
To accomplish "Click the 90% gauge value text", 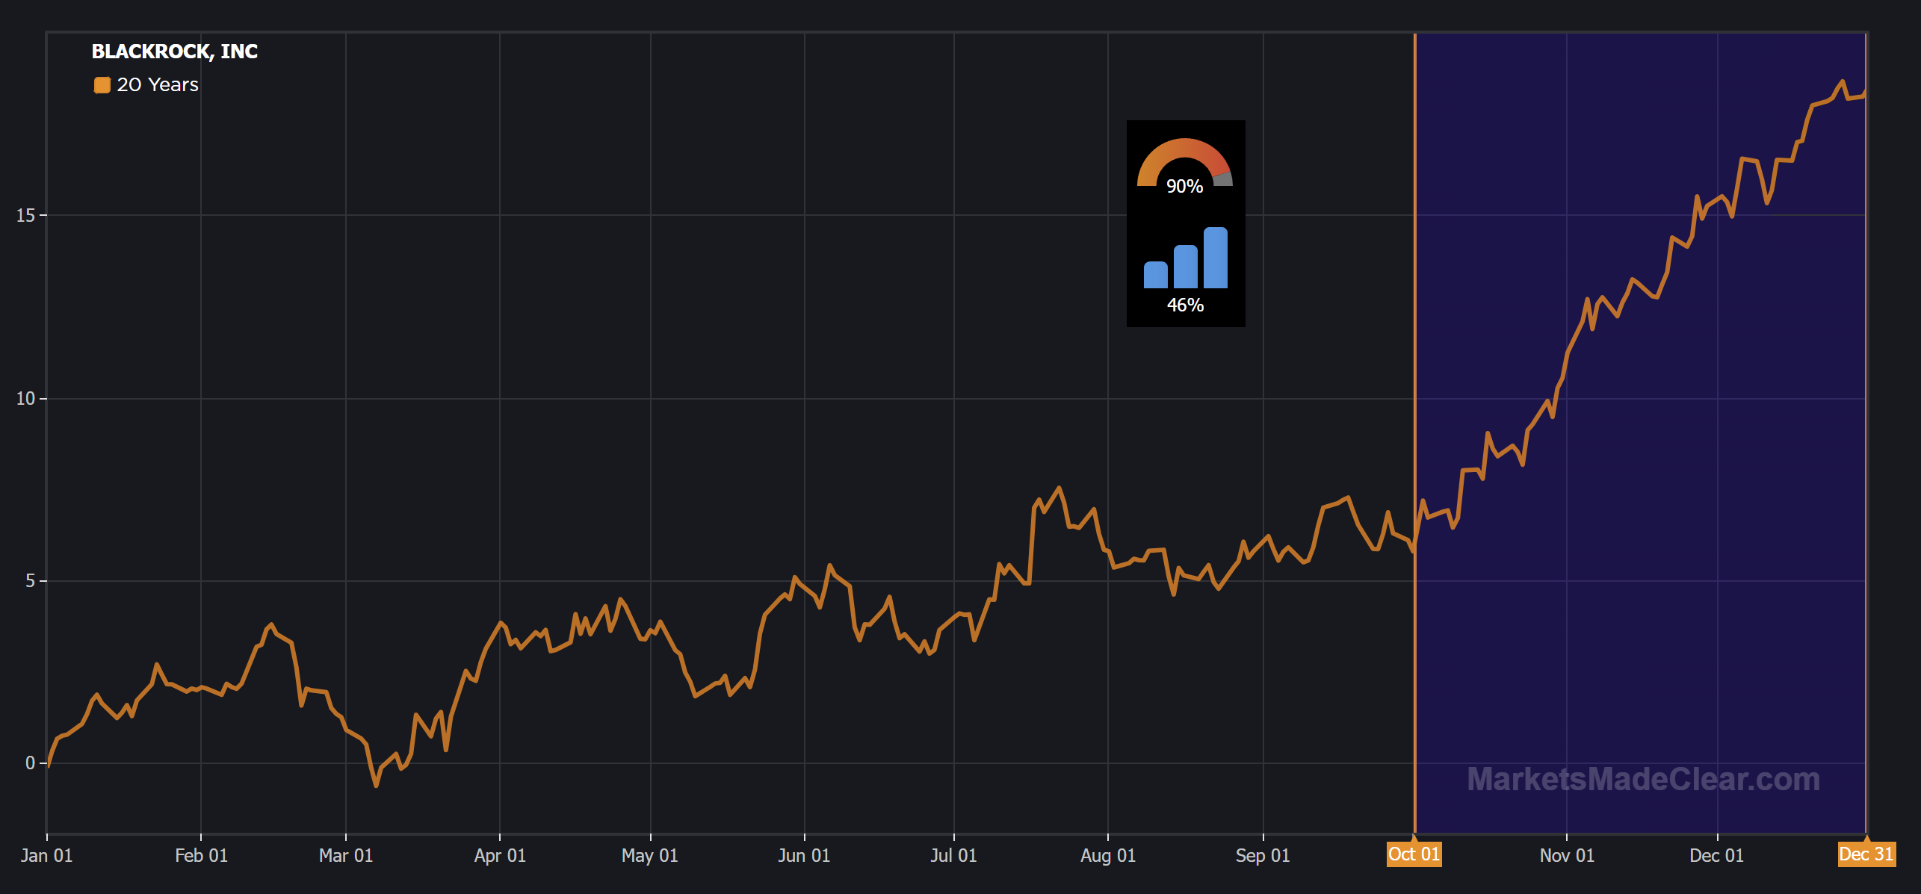I will pos(1185,187).
